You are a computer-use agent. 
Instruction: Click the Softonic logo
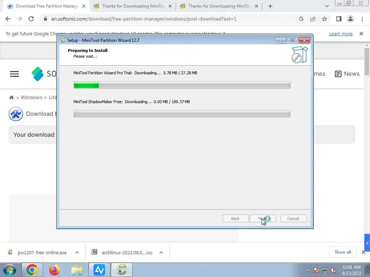(44, 74)
